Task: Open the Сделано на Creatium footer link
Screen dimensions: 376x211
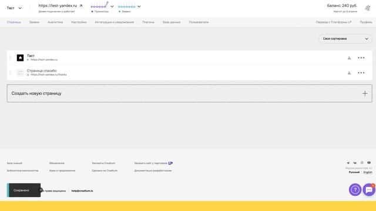Action: click(105, 171)
